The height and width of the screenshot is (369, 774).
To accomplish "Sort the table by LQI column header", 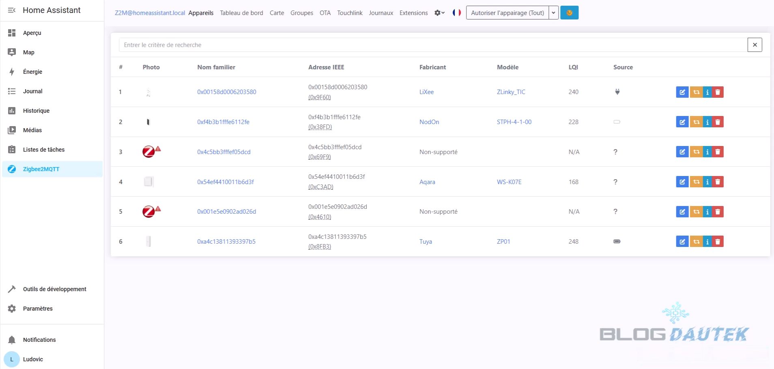I will tap(573, 67).
